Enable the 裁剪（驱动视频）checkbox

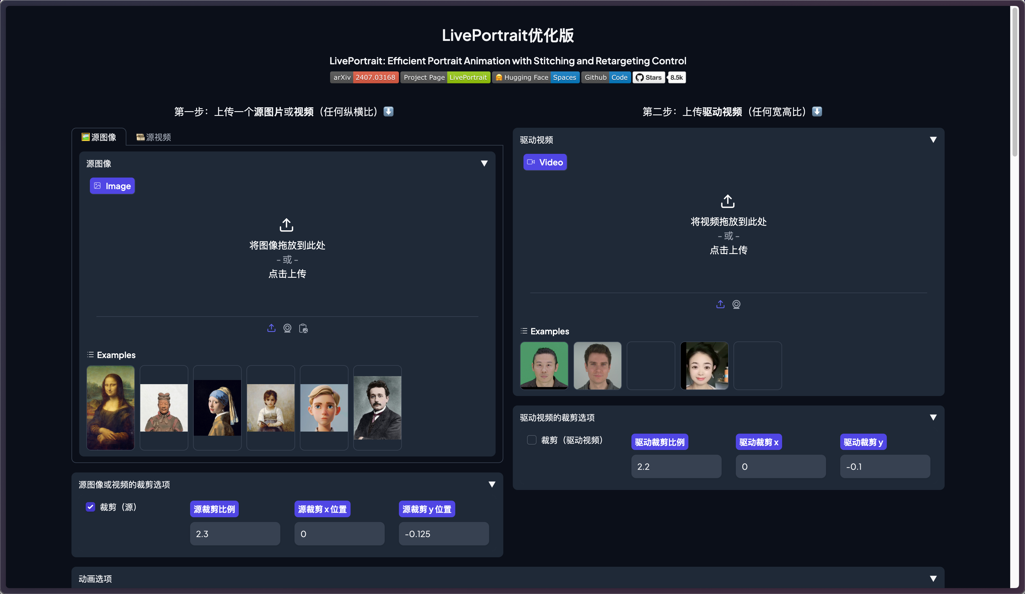coord(531,440)
